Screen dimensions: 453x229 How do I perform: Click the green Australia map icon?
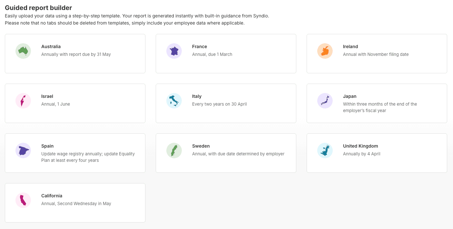pyautogui.click(x=23, y=51)
